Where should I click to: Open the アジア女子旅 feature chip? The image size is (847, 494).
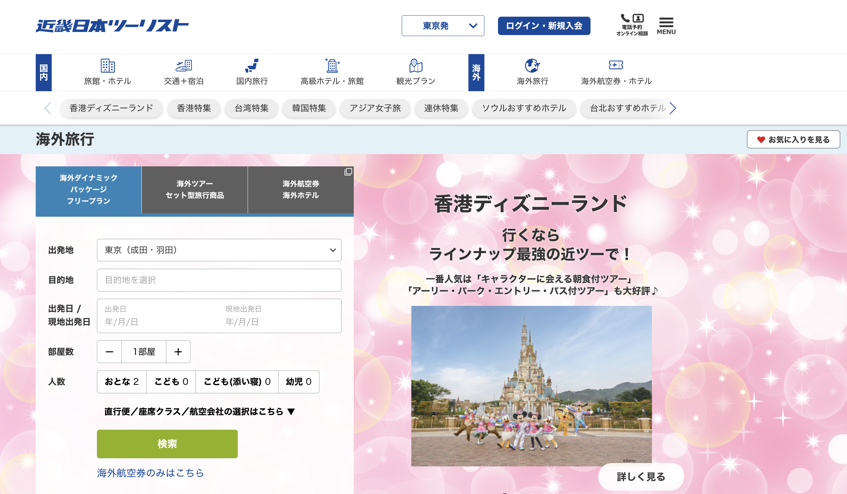375,108
